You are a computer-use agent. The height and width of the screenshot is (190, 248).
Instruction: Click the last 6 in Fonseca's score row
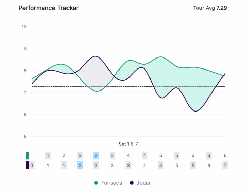click(x=225, y=155)
